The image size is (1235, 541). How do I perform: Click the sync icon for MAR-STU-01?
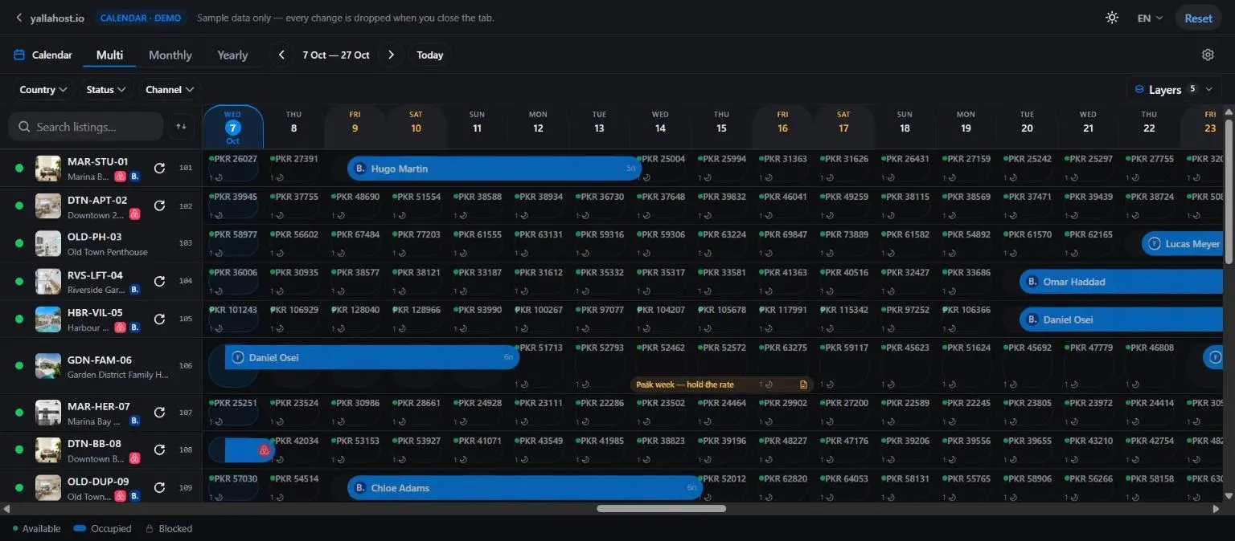pyautogui.click(x=159, y=168)
